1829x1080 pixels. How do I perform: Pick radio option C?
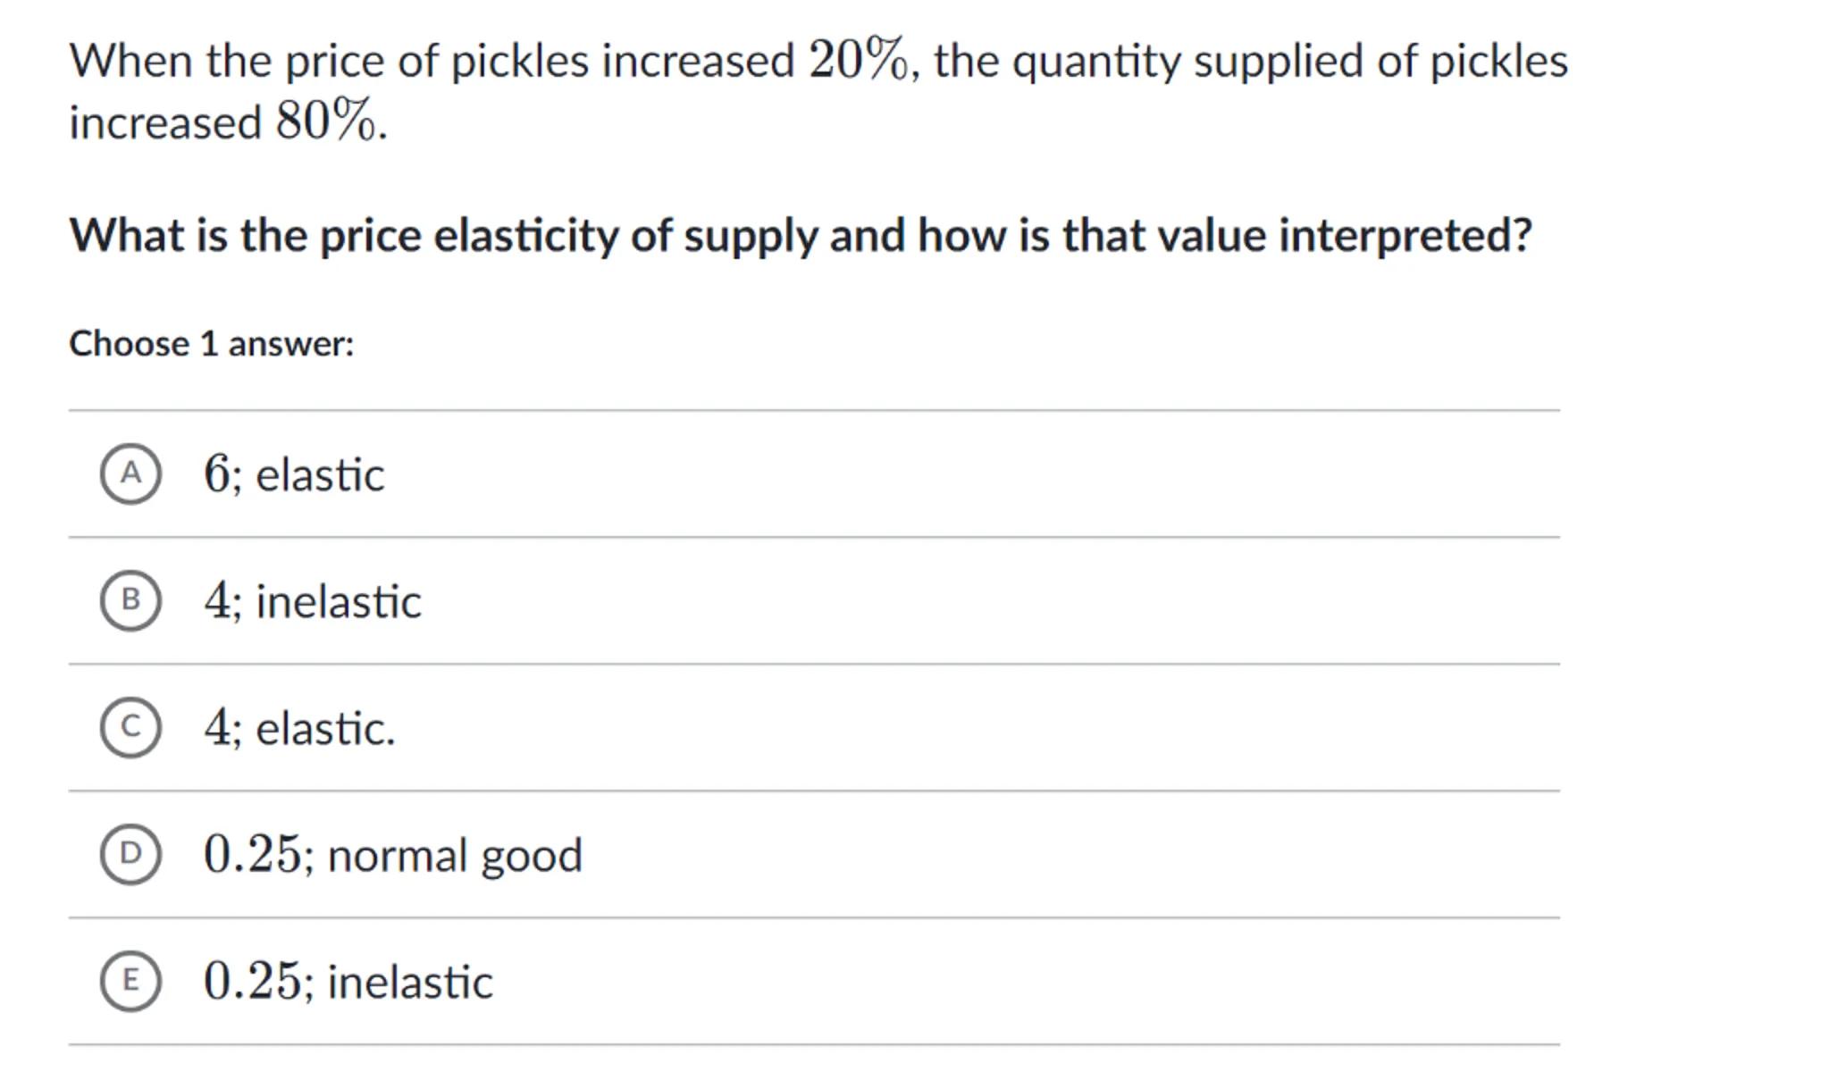pos(130,727)
